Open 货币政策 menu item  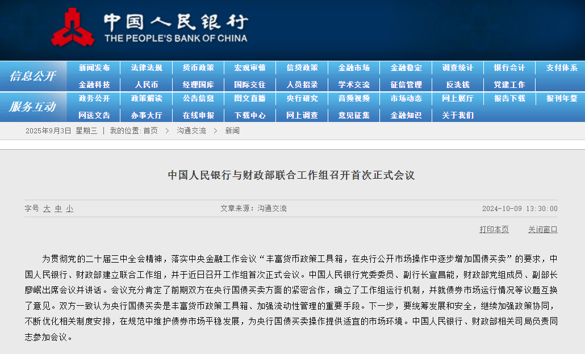pos(198,68)
